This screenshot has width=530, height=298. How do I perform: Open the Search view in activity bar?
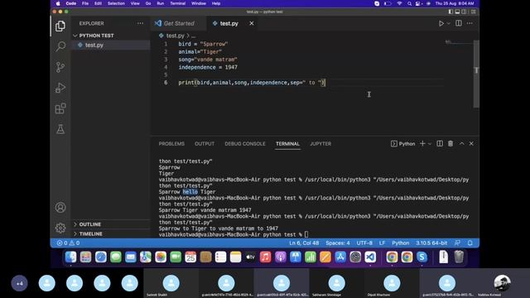(60, 46)
